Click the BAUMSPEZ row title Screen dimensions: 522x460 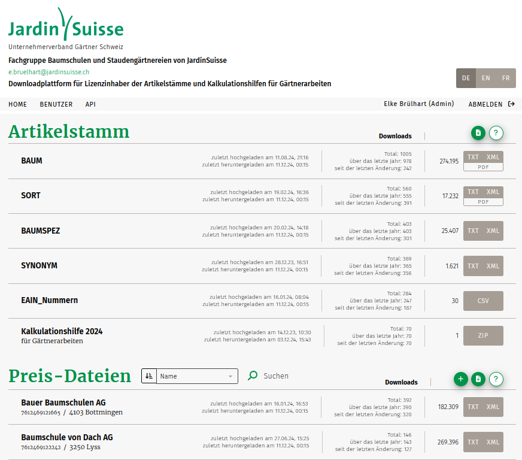click(41, 231)
